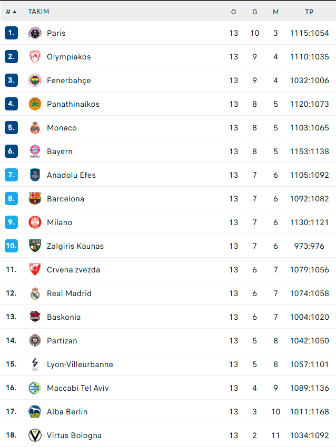The width and height of the screenshot is (336, 447).
Task: Click the blue rank 1 badge
Action: [x=11, y=33]
